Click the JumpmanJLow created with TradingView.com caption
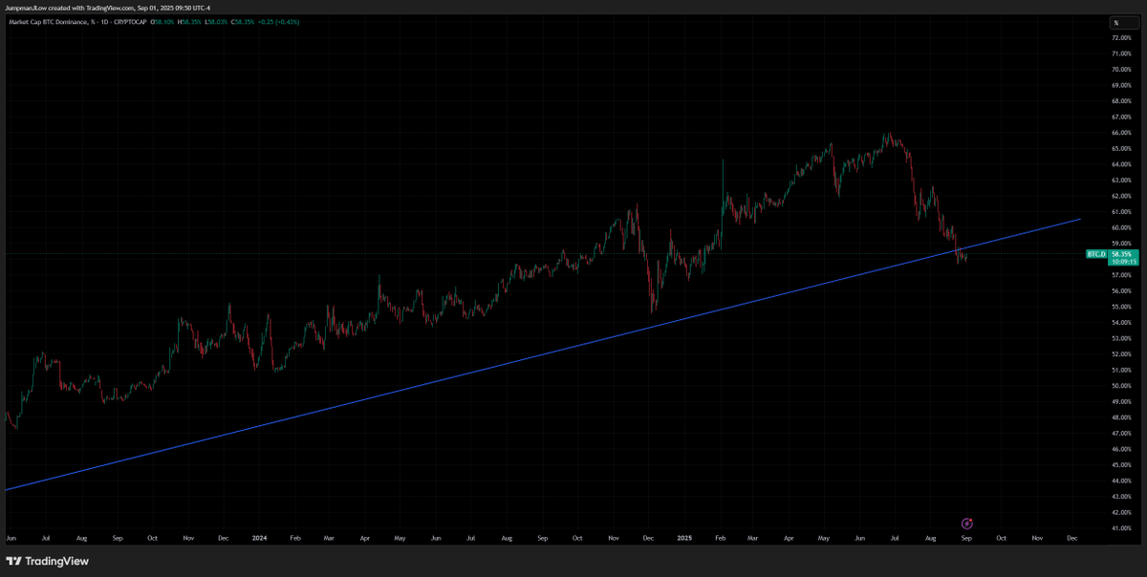1147x577 pixels. tap(108, 8)
